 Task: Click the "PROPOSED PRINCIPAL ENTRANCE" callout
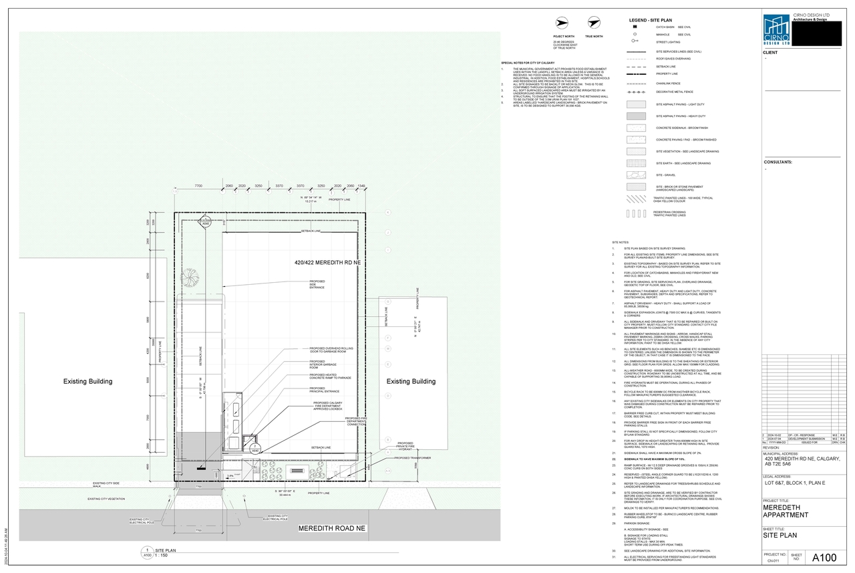click(324, 390)
